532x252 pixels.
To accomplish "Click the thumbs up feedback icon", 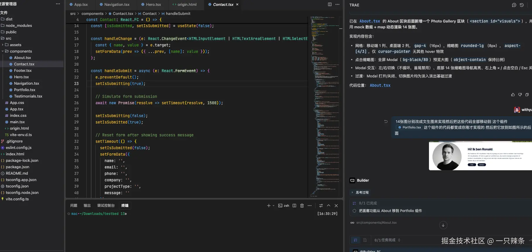I will (x=513, y=95).
